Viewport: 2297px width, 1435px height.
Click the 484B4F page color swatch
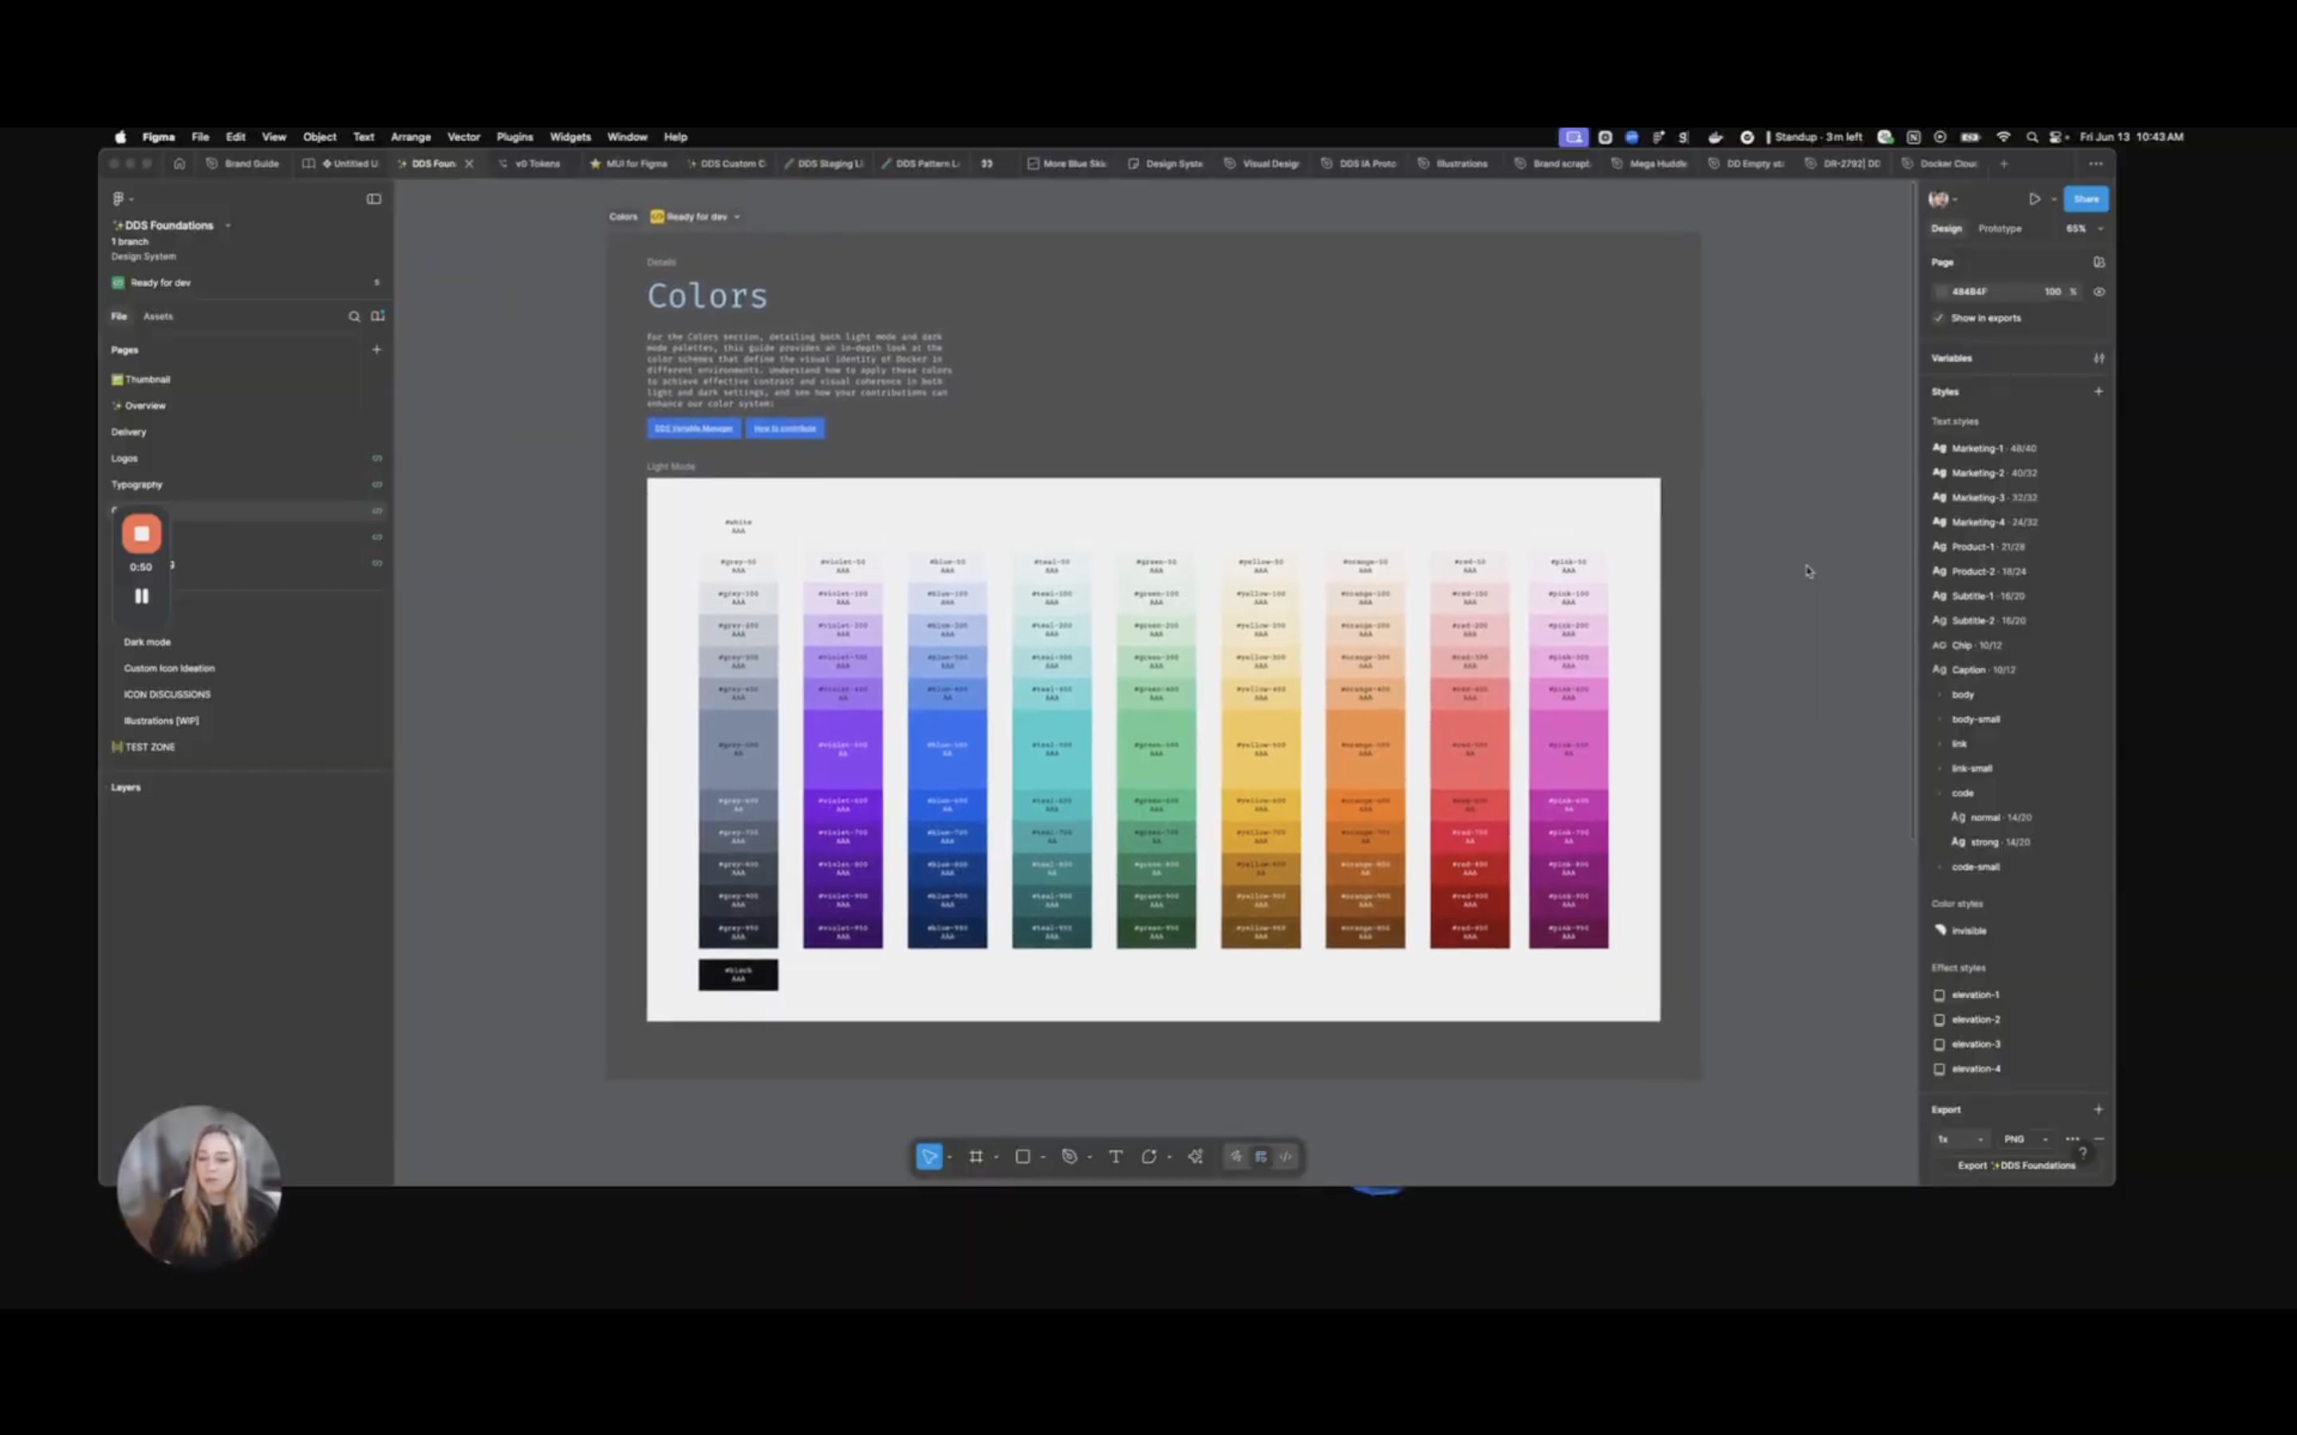1944,291
